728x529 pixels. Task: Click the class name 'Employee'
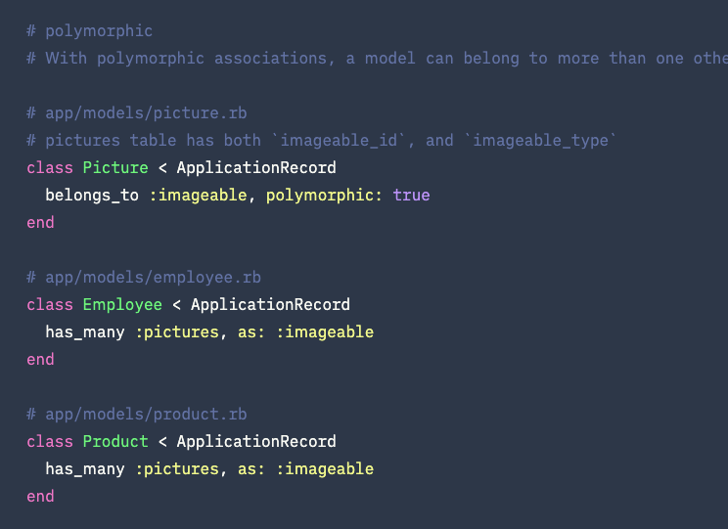(122, 305)
